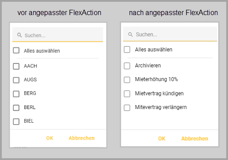Enable the BERG checkbox

pyautogui.click(x=16, y=94)
